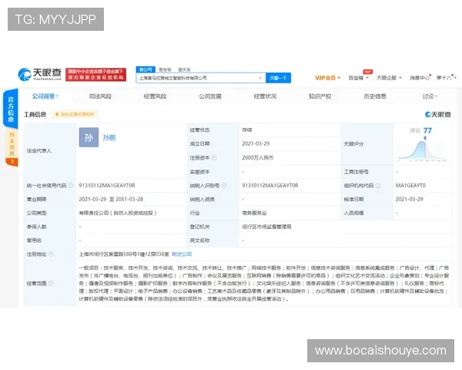
Task: Click the business term 2021-03-29 至 2051-03-28
Action: click(x=111, y=199)
